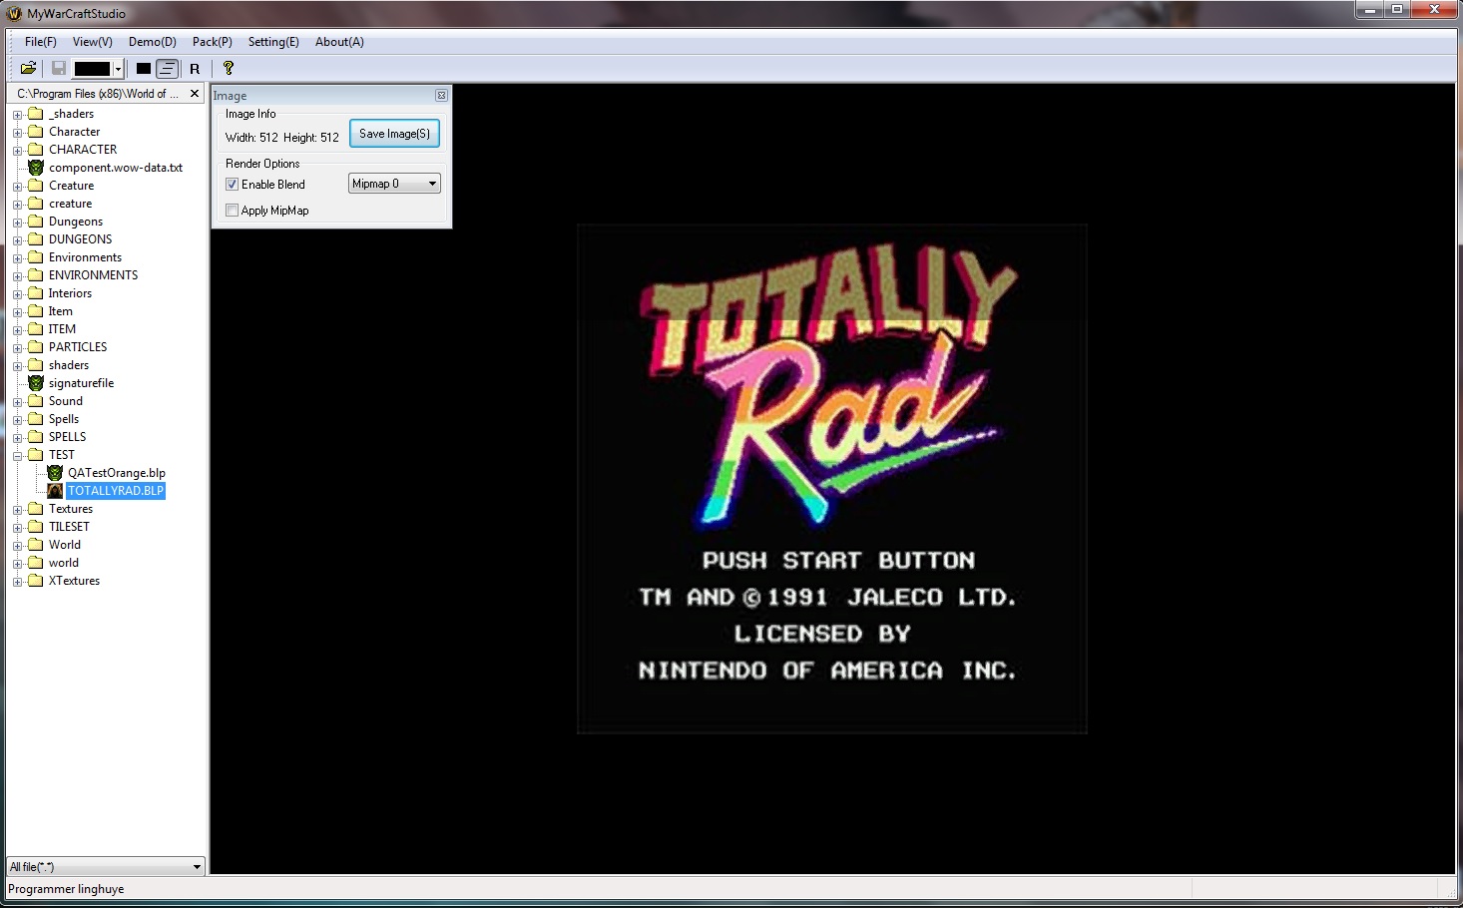1463x908 pixels.
Task: Click the Item folder icon
Action: click(x=36, y=311)
